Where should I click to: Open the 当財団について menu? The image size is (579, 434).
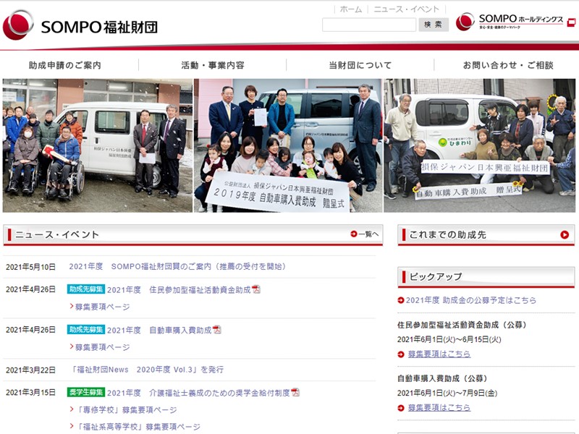pos(360,65)
